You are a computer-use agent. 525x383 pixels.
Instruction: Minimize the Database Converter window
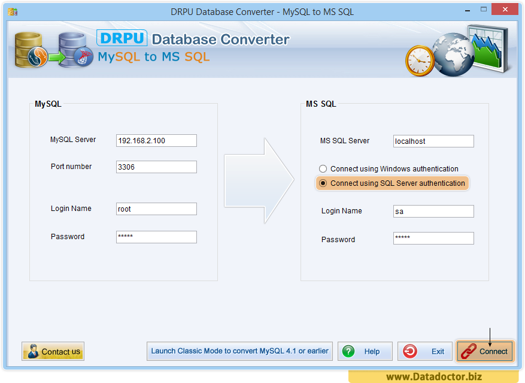point(468,11)
